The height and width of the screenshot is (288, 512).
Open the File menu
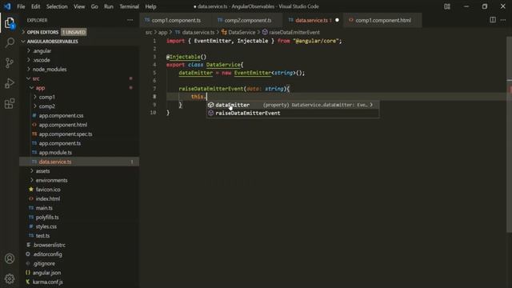click(21, 6)
